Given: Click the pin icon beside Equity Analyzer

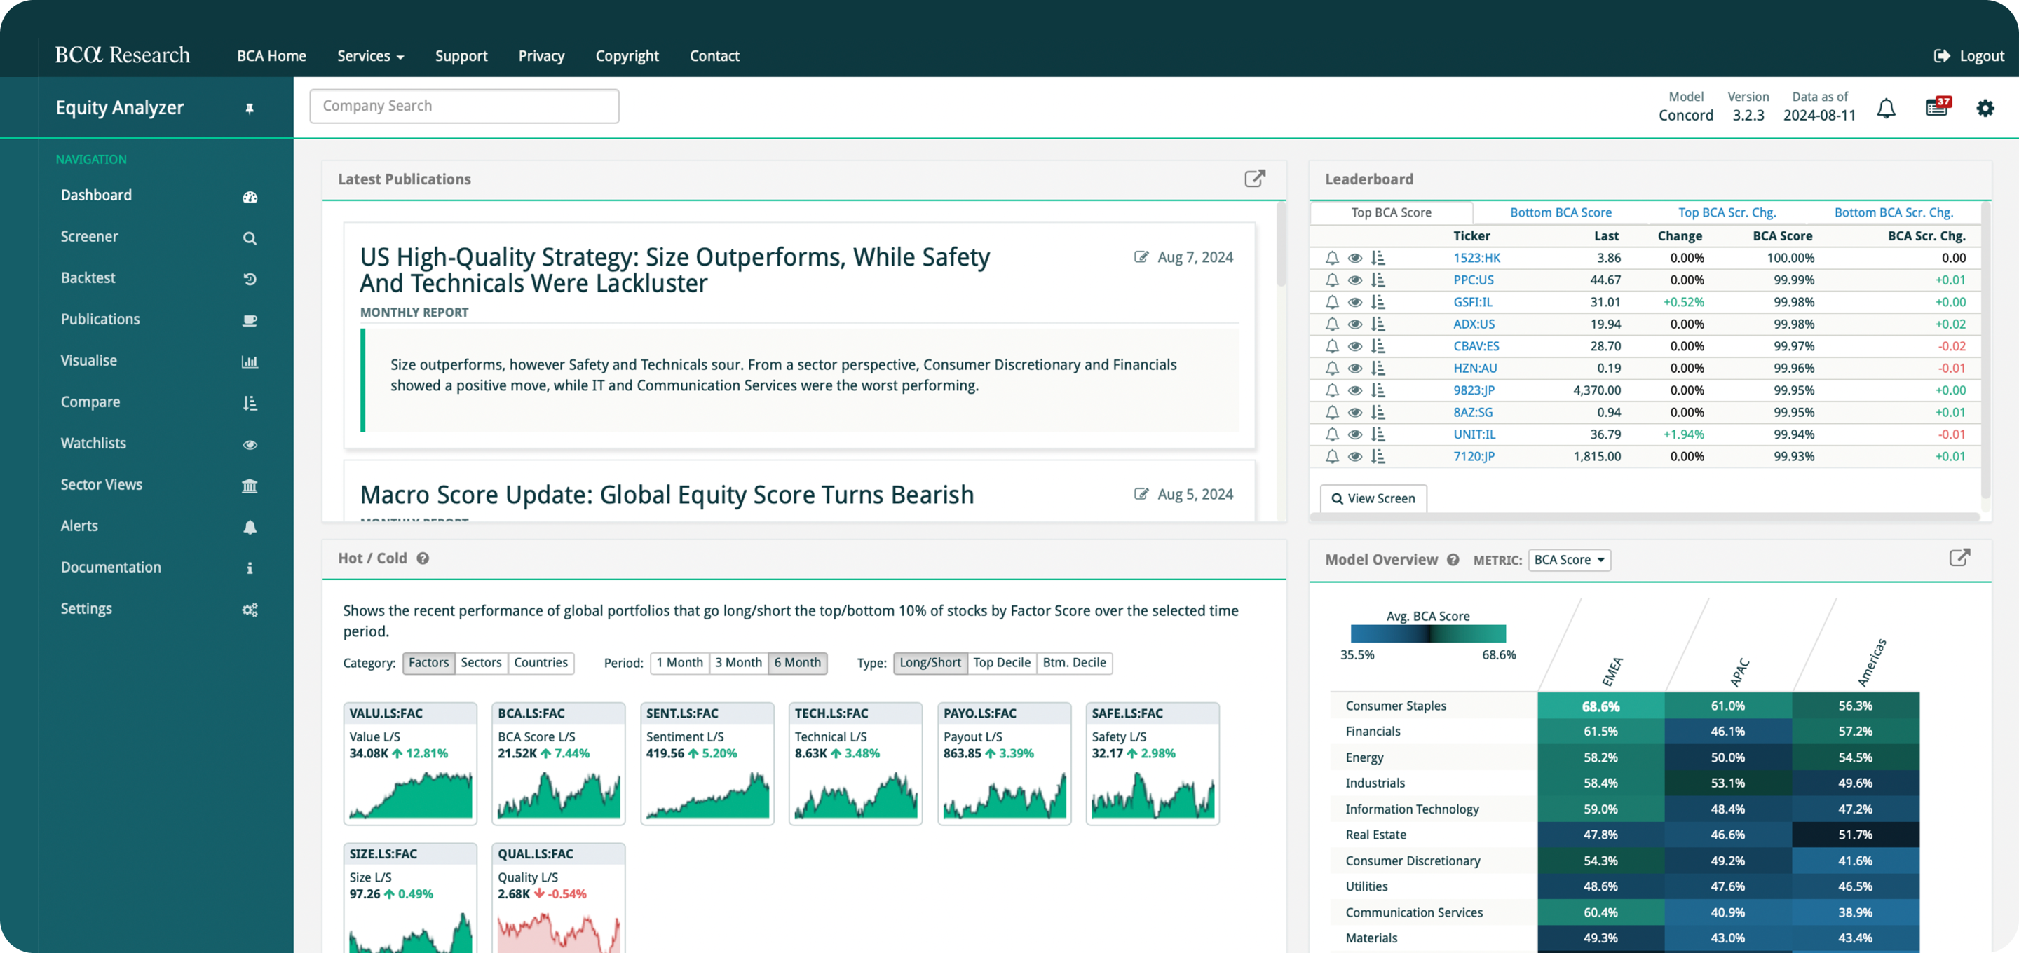Looking at the screenshot, I should point(250,109).
